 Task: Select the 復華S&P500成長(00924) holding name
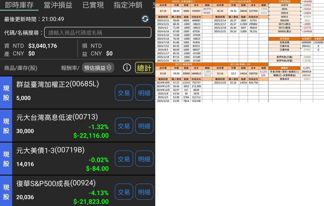pos(56,183)
